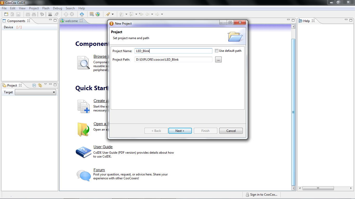Open the Forum link
The height and width of the screenshot is (199, 355).
pyautogui.click(x=99, y=170)
